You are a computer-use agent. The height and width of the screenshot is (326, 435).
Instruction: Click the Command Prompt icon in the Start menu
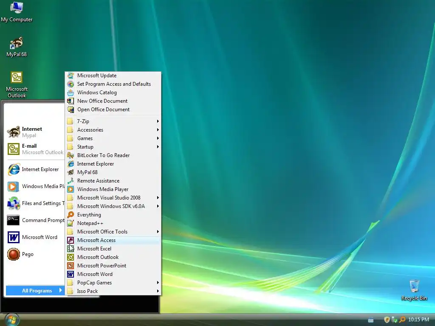[13, 220]
